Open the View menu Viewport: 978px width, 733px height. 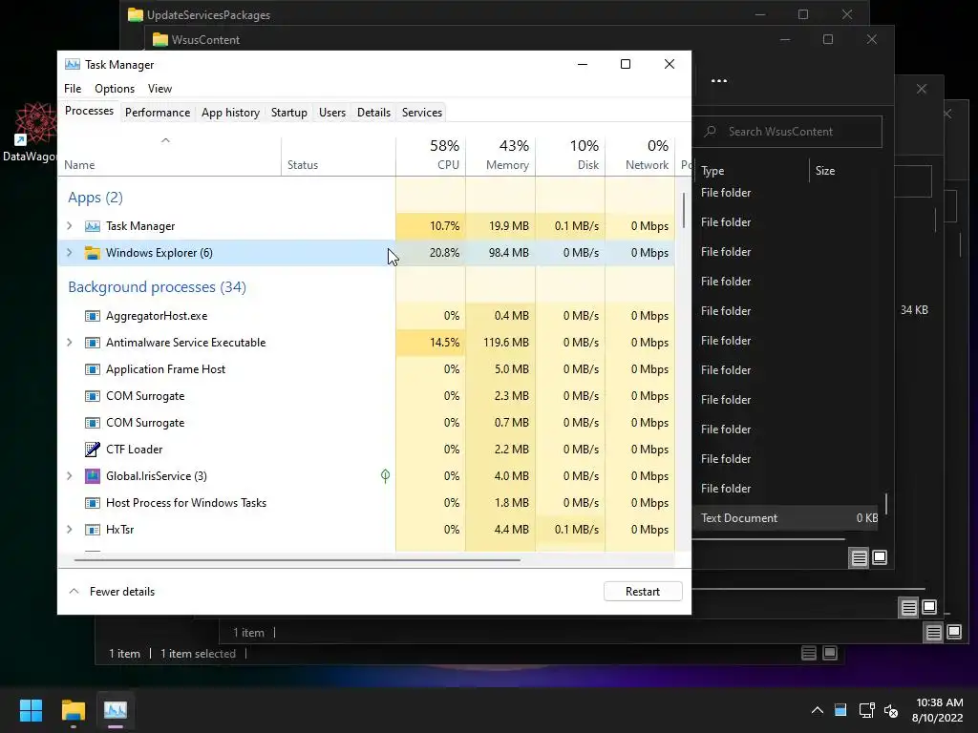[159, 89]
